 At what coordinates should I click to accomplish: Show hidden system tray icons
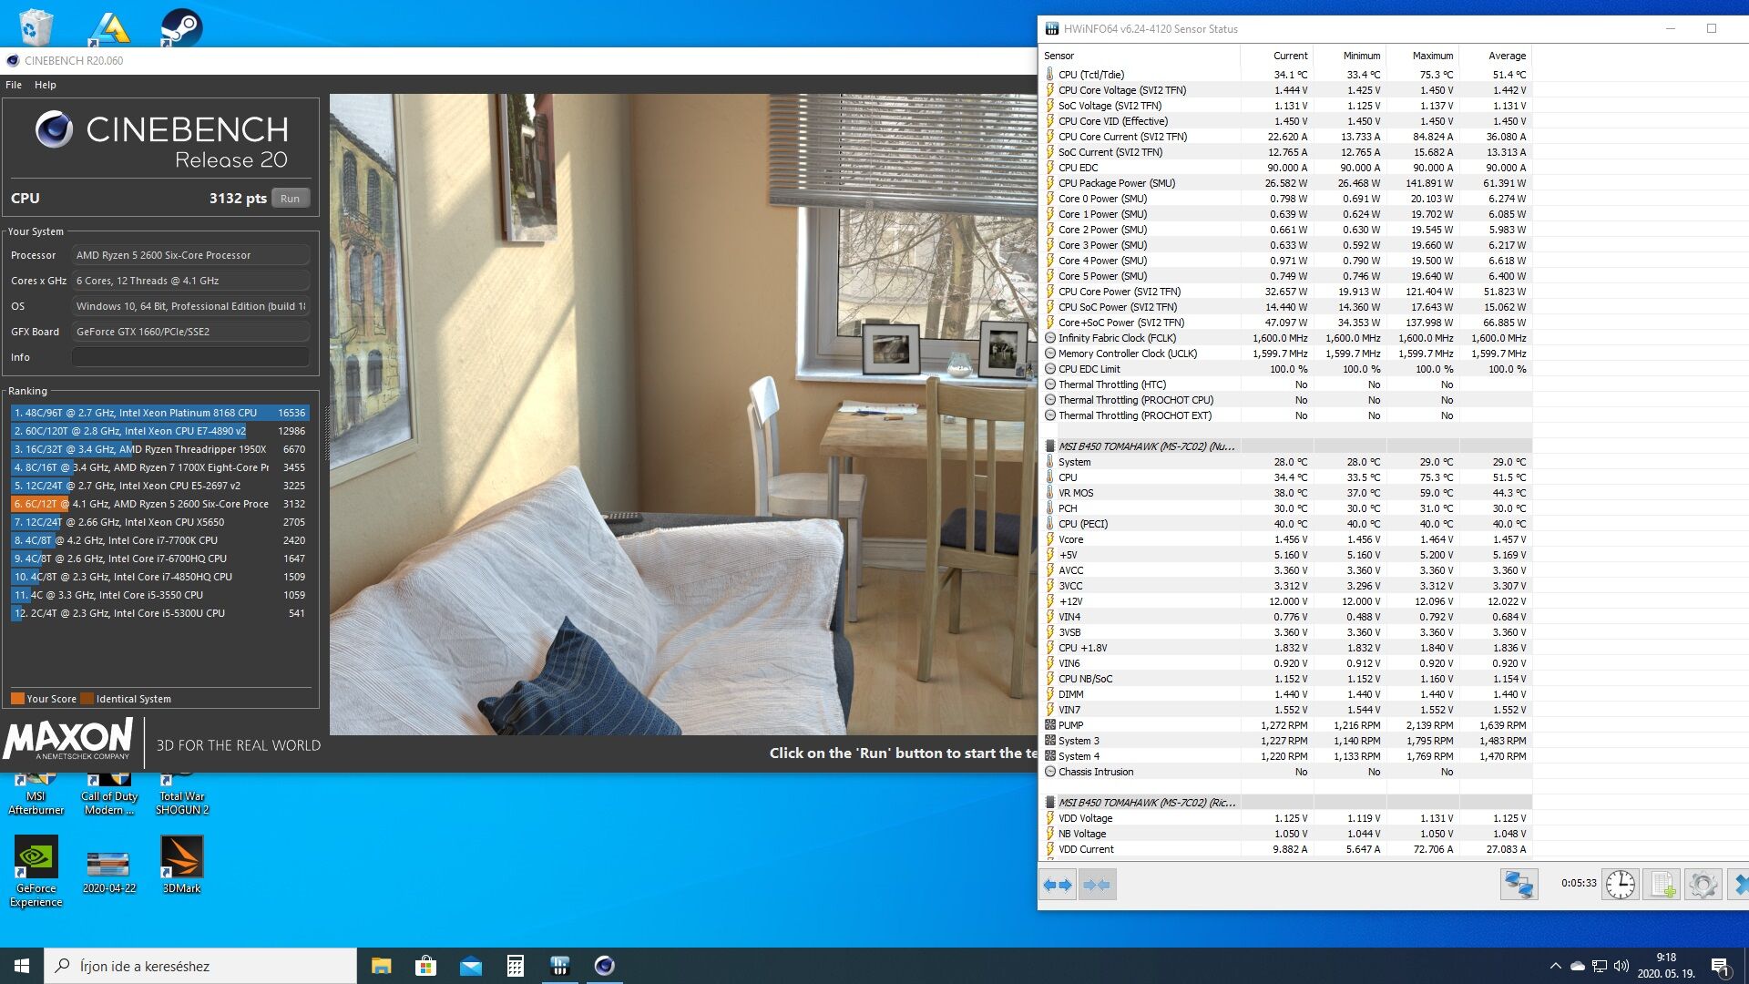(1555, 966)
